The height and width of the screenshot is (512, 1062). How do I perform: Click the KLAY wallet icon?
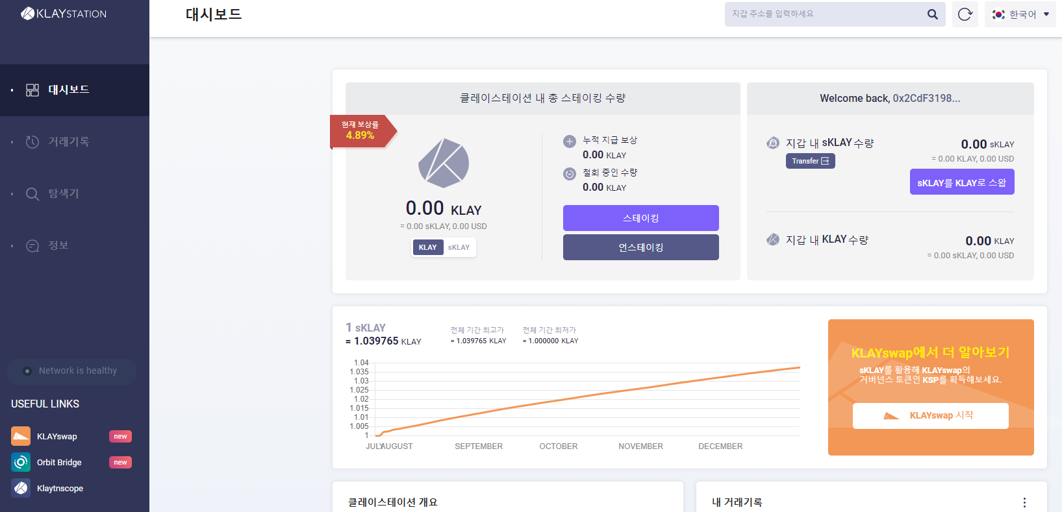coord(773,239)
